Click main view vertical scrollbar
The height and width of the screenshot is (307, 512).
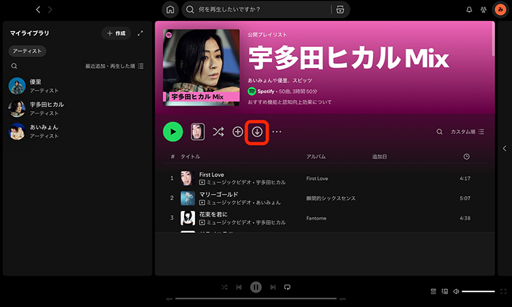493,39
